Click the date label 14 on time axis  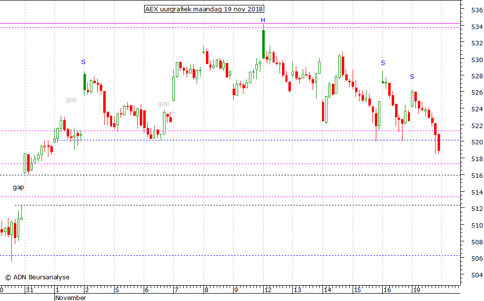(x=327, y=290)
